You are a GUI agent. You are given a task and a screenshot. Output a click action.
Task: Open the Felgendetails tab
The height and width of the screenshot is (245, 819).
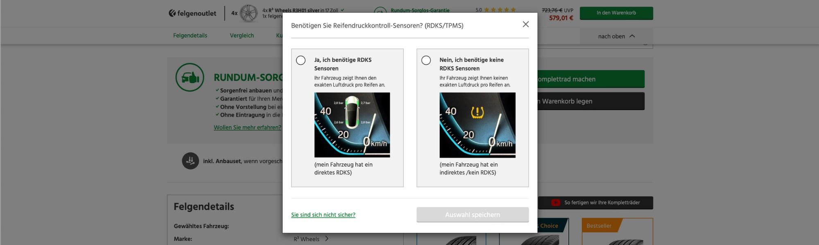pyautogui.click(x=190, y=36)
